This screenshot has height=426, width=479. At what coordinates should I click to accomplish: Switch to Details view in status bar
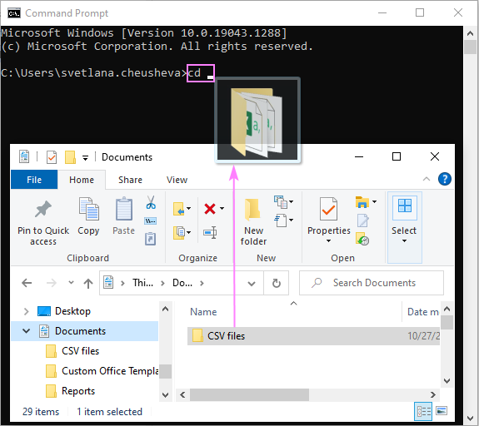(423, 412)
